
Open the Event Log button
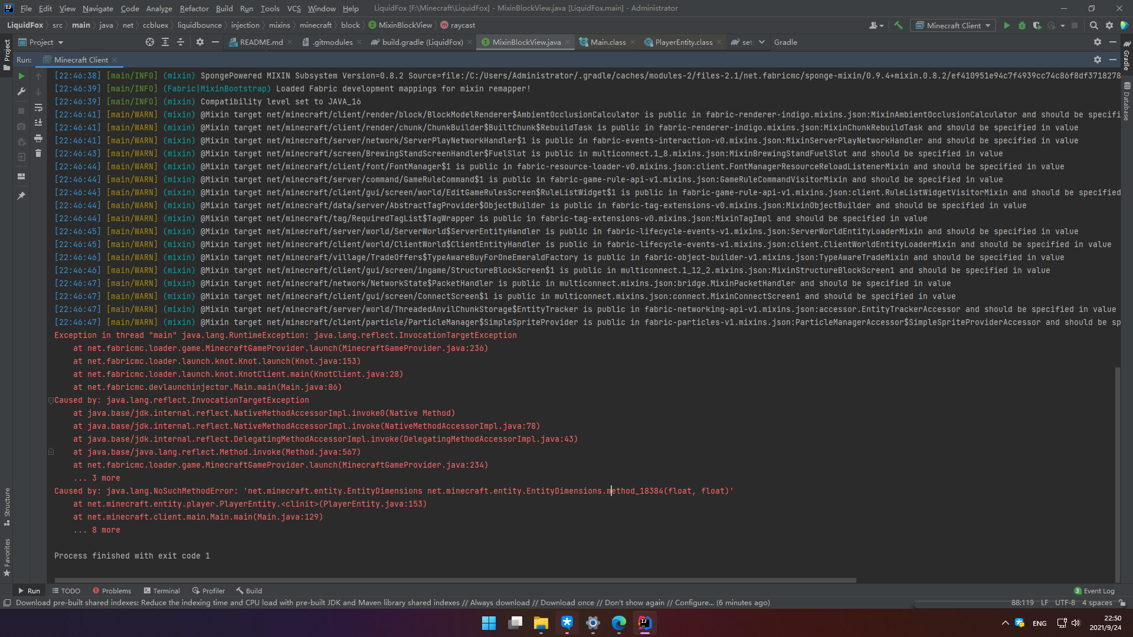tap(1095, 591)
